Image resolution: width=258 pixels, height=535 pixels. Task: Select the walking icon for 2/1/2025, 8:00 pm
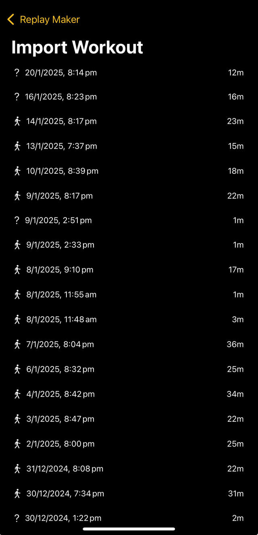point(17,443)
